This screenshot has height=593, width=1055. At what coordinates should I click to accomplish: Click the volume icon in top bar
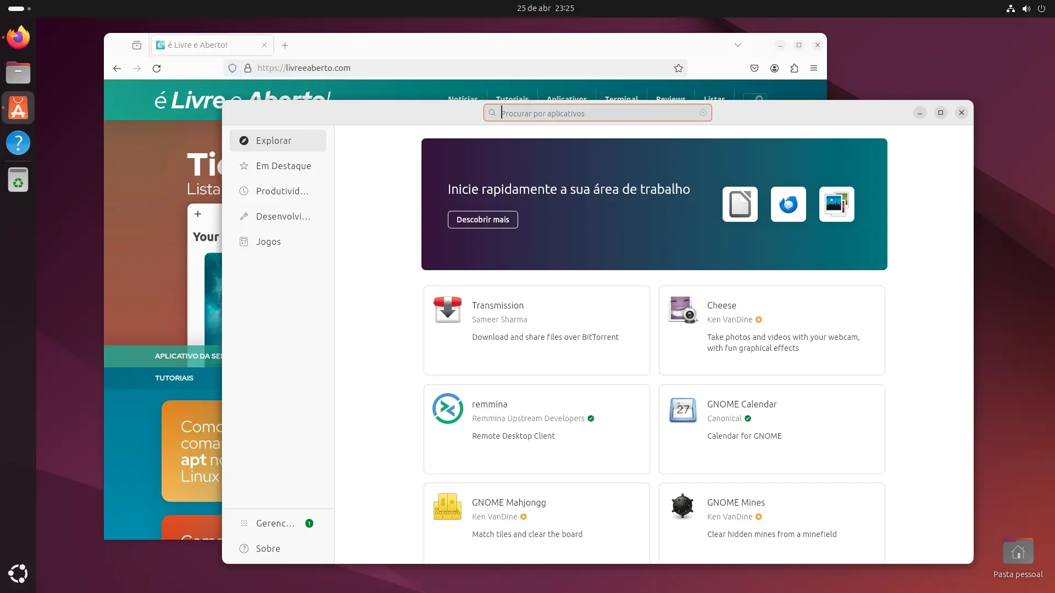(1026, 8)
